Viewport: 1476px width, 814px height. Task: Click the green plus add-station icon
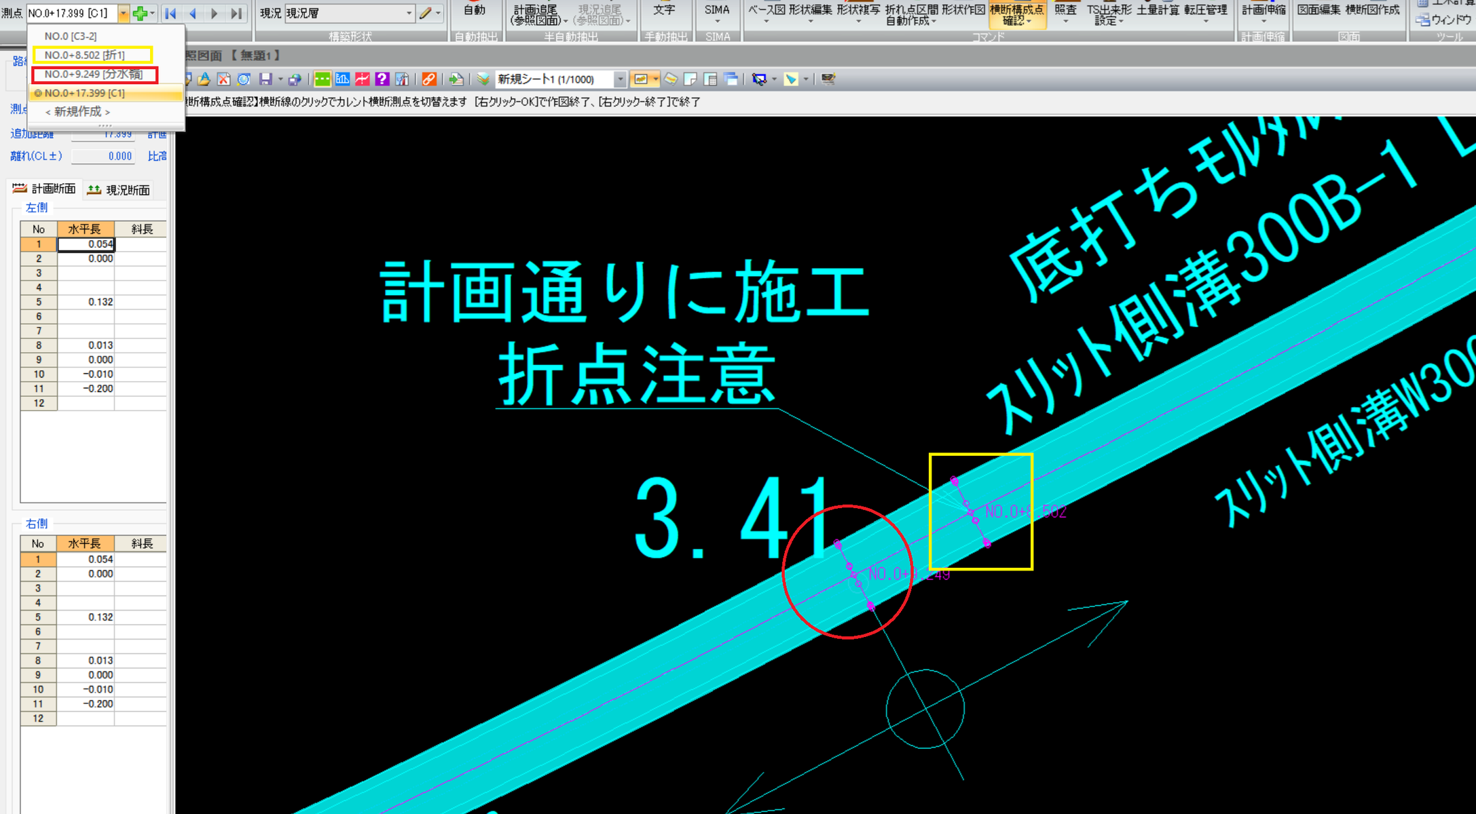[140, 13]
